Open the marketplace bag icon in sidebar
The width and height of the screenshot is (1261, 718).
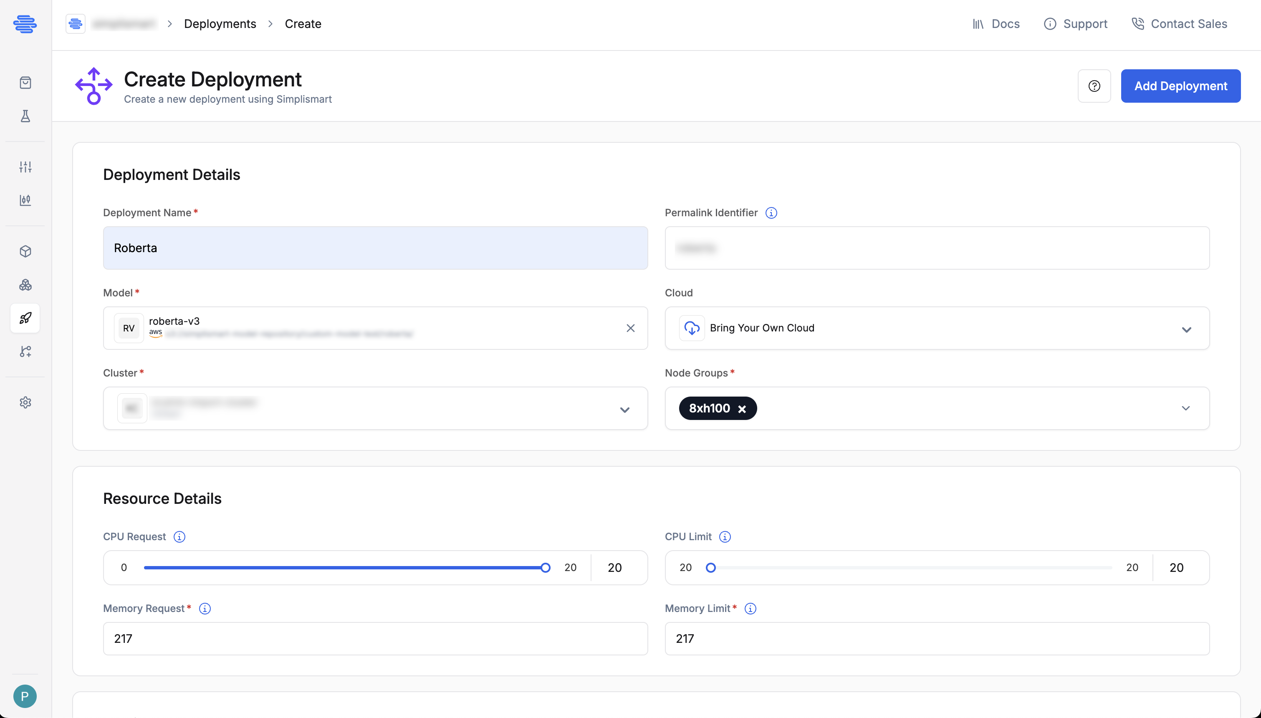point(25,82)
